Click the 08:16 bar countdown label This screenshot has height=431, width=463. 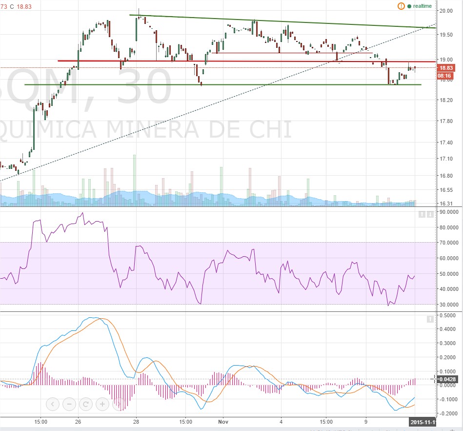pos(444,76)
